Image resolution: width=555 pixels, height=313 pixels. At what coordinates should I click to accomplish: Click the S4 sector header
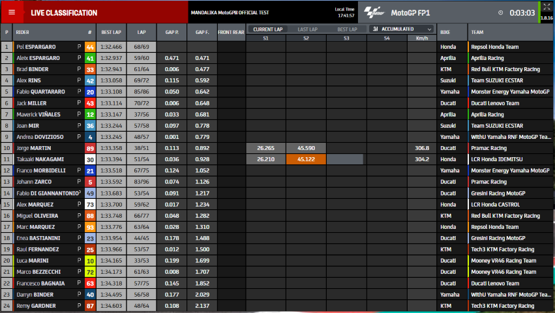point(387,38)
